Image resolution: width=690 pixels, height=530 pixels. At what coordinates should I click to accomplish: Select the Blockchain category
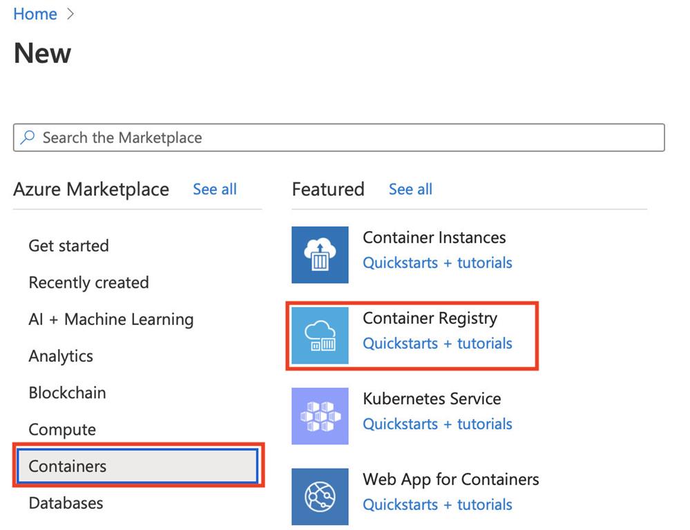[67, 392]
